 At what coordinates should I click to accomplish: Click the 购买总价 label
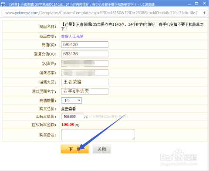coord(48,109)
